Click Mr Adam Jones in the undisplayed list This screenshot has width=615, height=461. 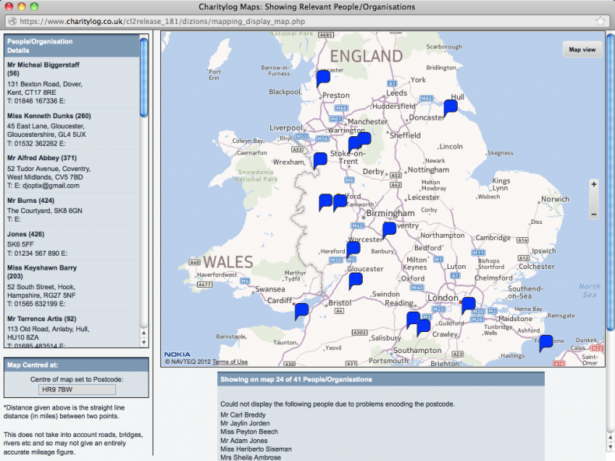244,441
